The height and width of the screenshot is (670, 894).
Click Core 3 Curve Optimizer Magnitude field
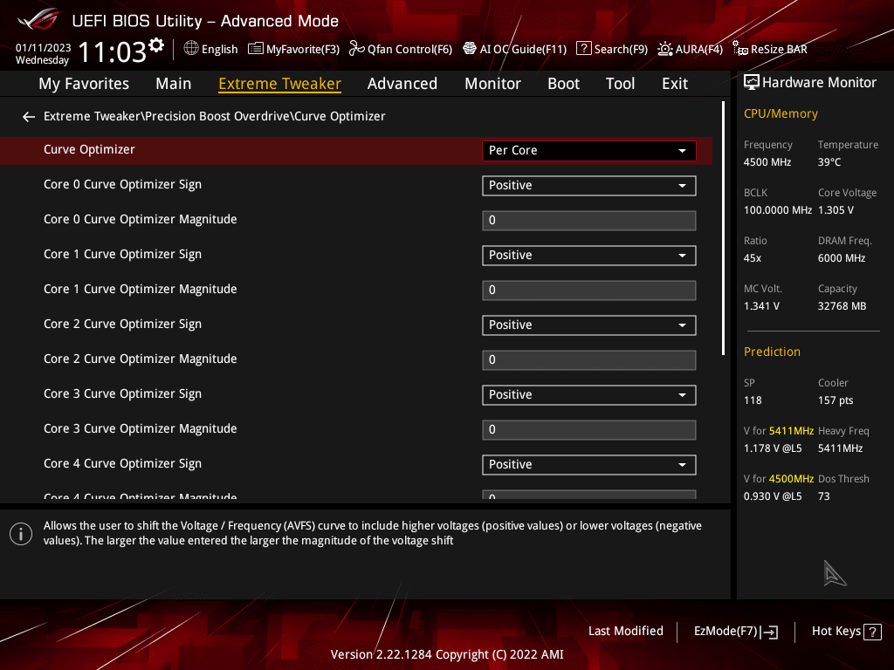point(589,429)
